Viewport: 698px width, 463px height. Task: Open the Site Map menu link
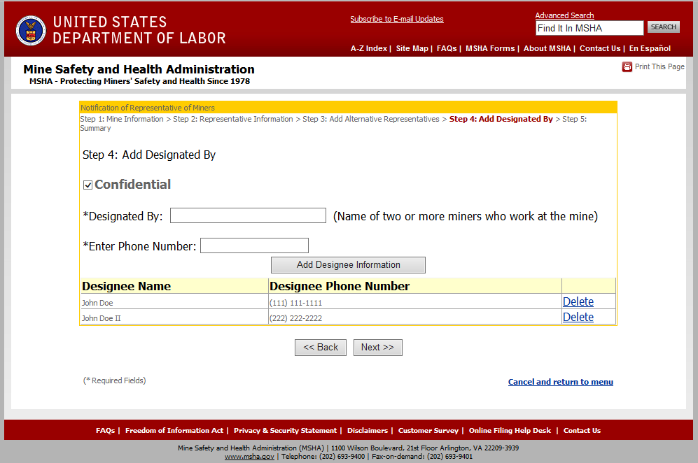412,48
